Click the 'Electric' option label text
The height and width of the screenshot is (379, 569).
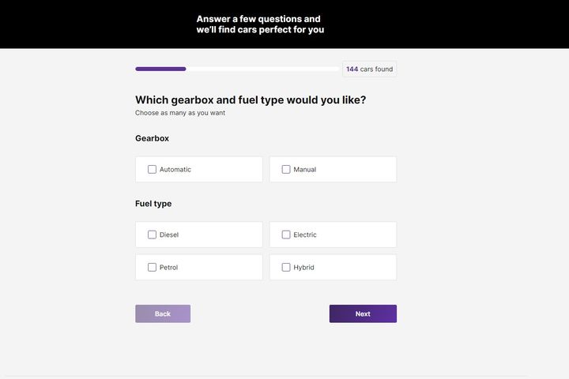point(305,235)
